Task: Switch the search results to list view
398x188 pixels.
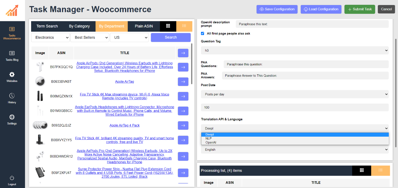Action: coord(184,26)
